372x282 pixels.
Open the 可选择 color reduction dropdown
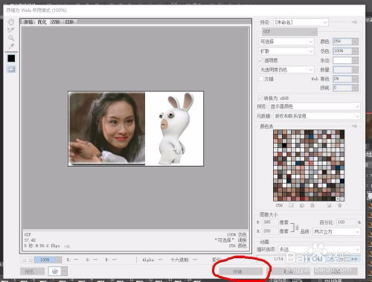coord(286,42)
